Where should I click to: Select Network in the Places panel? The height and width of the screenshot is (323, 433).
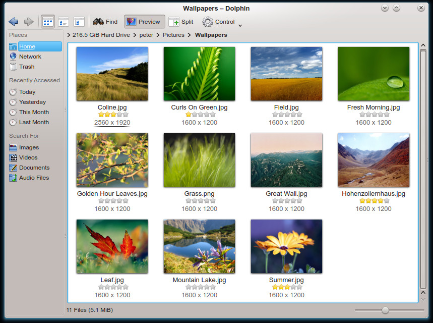[30, 57]
